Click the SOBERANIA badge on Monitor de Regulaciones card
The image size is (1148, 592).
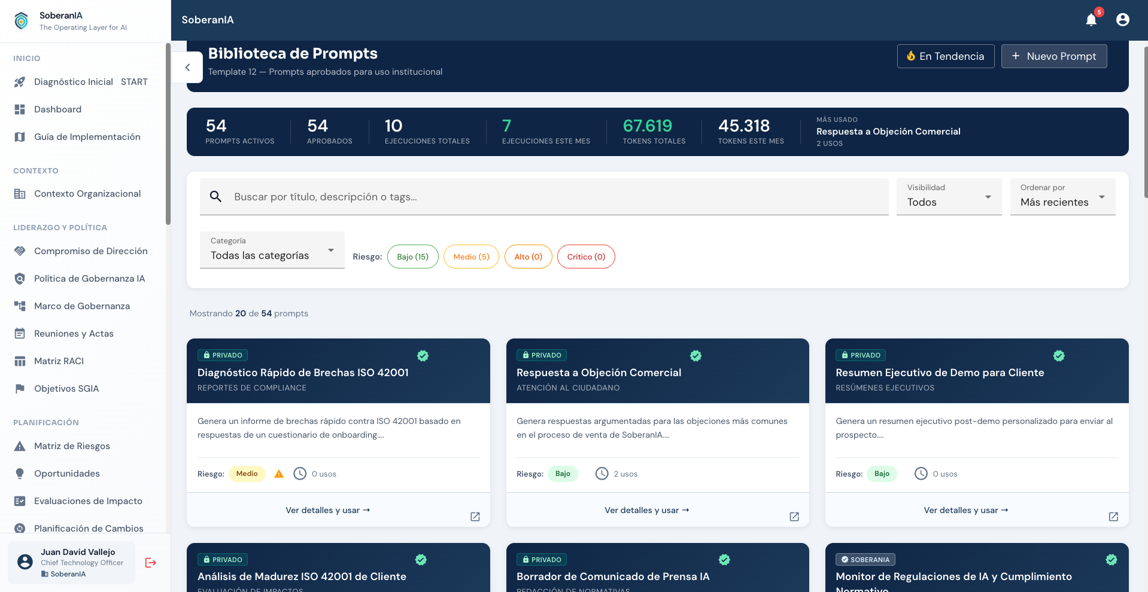coord(865,560)
